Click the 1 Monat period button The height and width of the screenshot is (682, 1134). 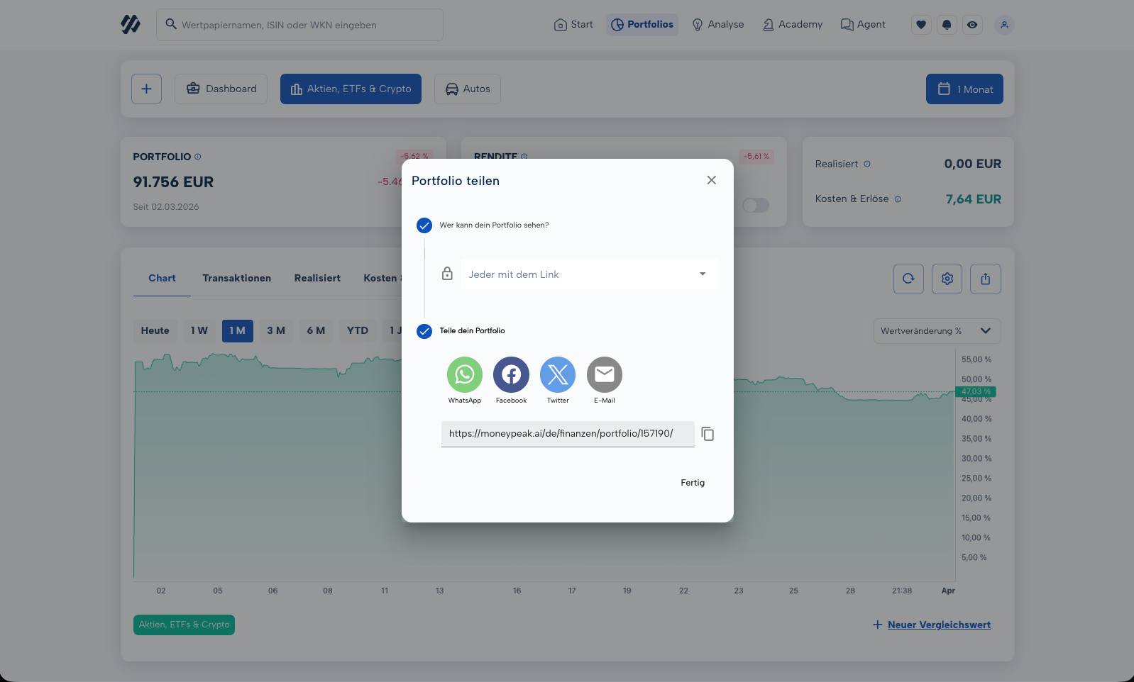pos(964,89)
